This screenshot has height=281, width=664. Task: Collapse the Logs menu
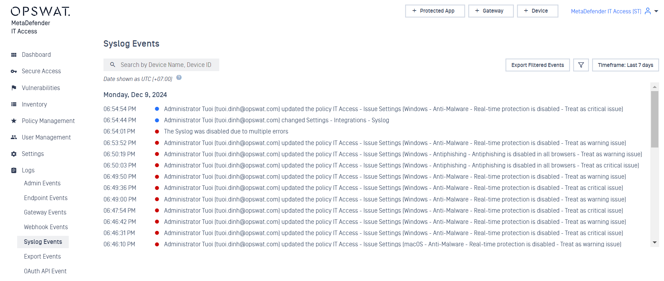point(28,170)
